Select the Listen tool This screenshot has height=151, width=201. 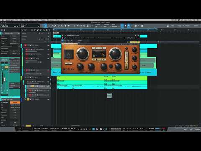69,26
